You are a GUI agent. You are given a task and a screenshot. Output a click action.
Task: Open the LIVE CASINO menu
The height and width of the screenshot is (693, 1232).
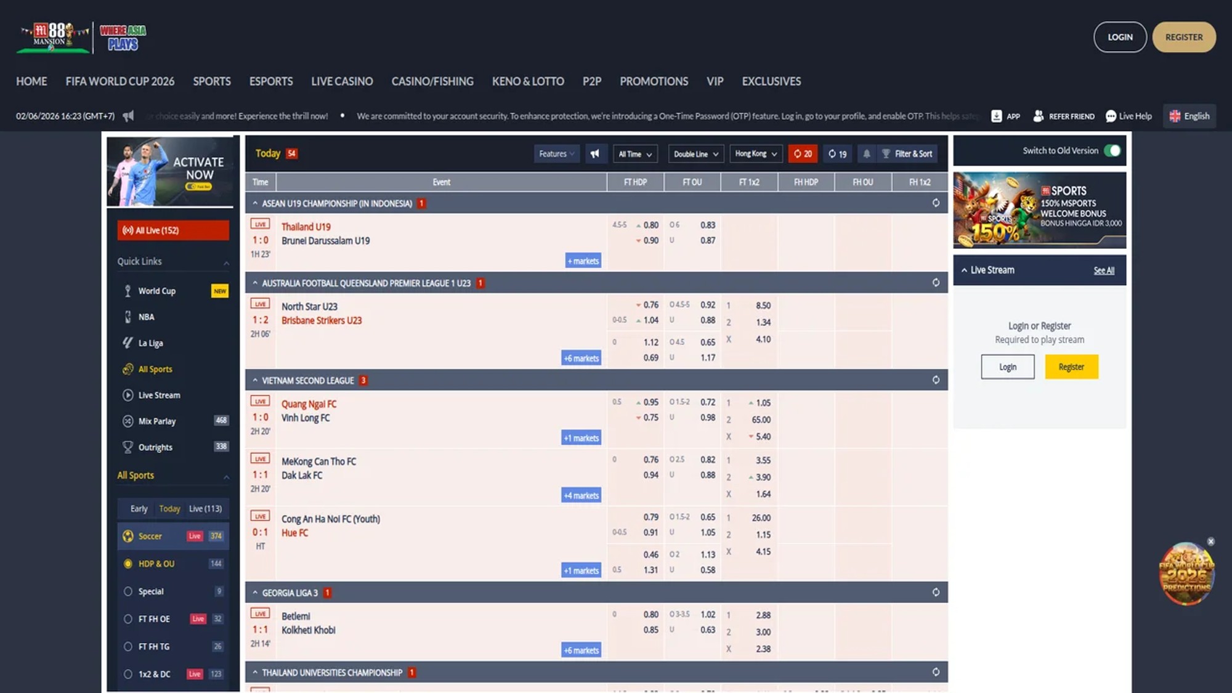[342, 81]
